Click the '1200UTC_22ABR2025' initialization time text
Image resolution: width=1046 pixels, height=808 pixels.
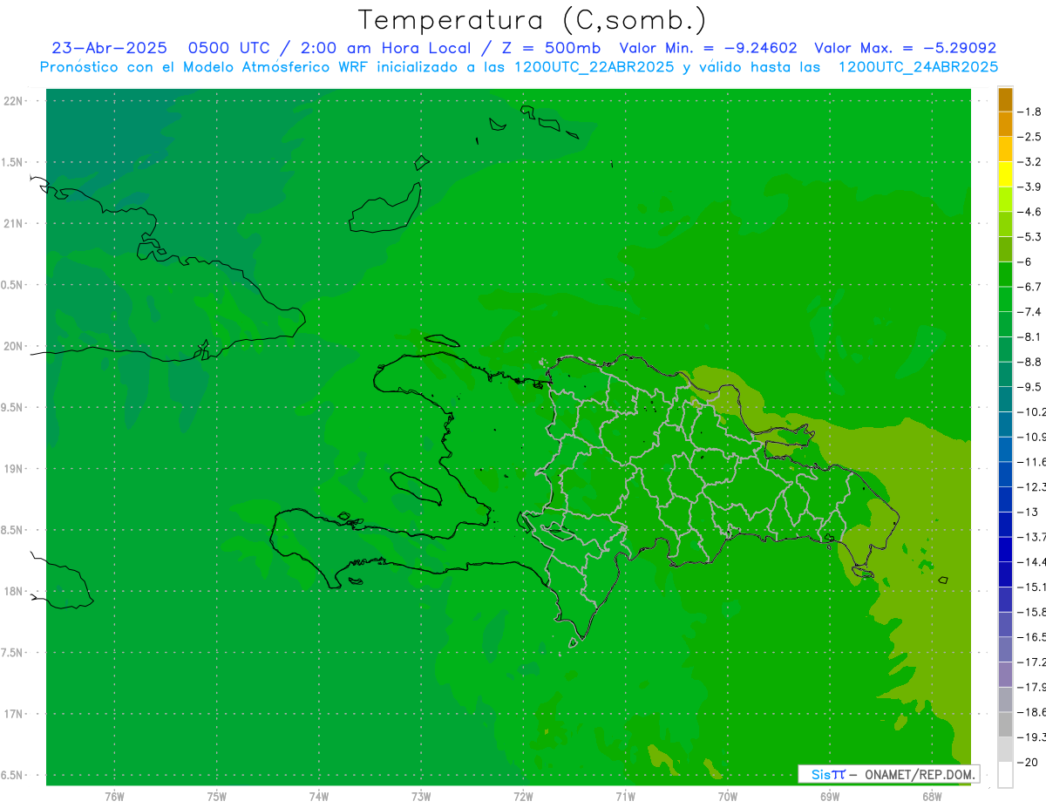pos(594,67)
